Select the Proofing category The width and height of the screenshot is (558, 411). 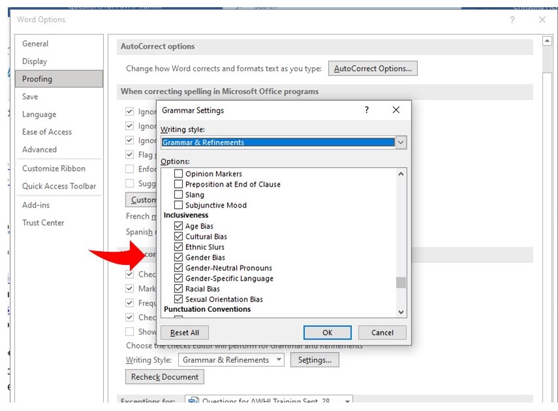pos(59,79)
